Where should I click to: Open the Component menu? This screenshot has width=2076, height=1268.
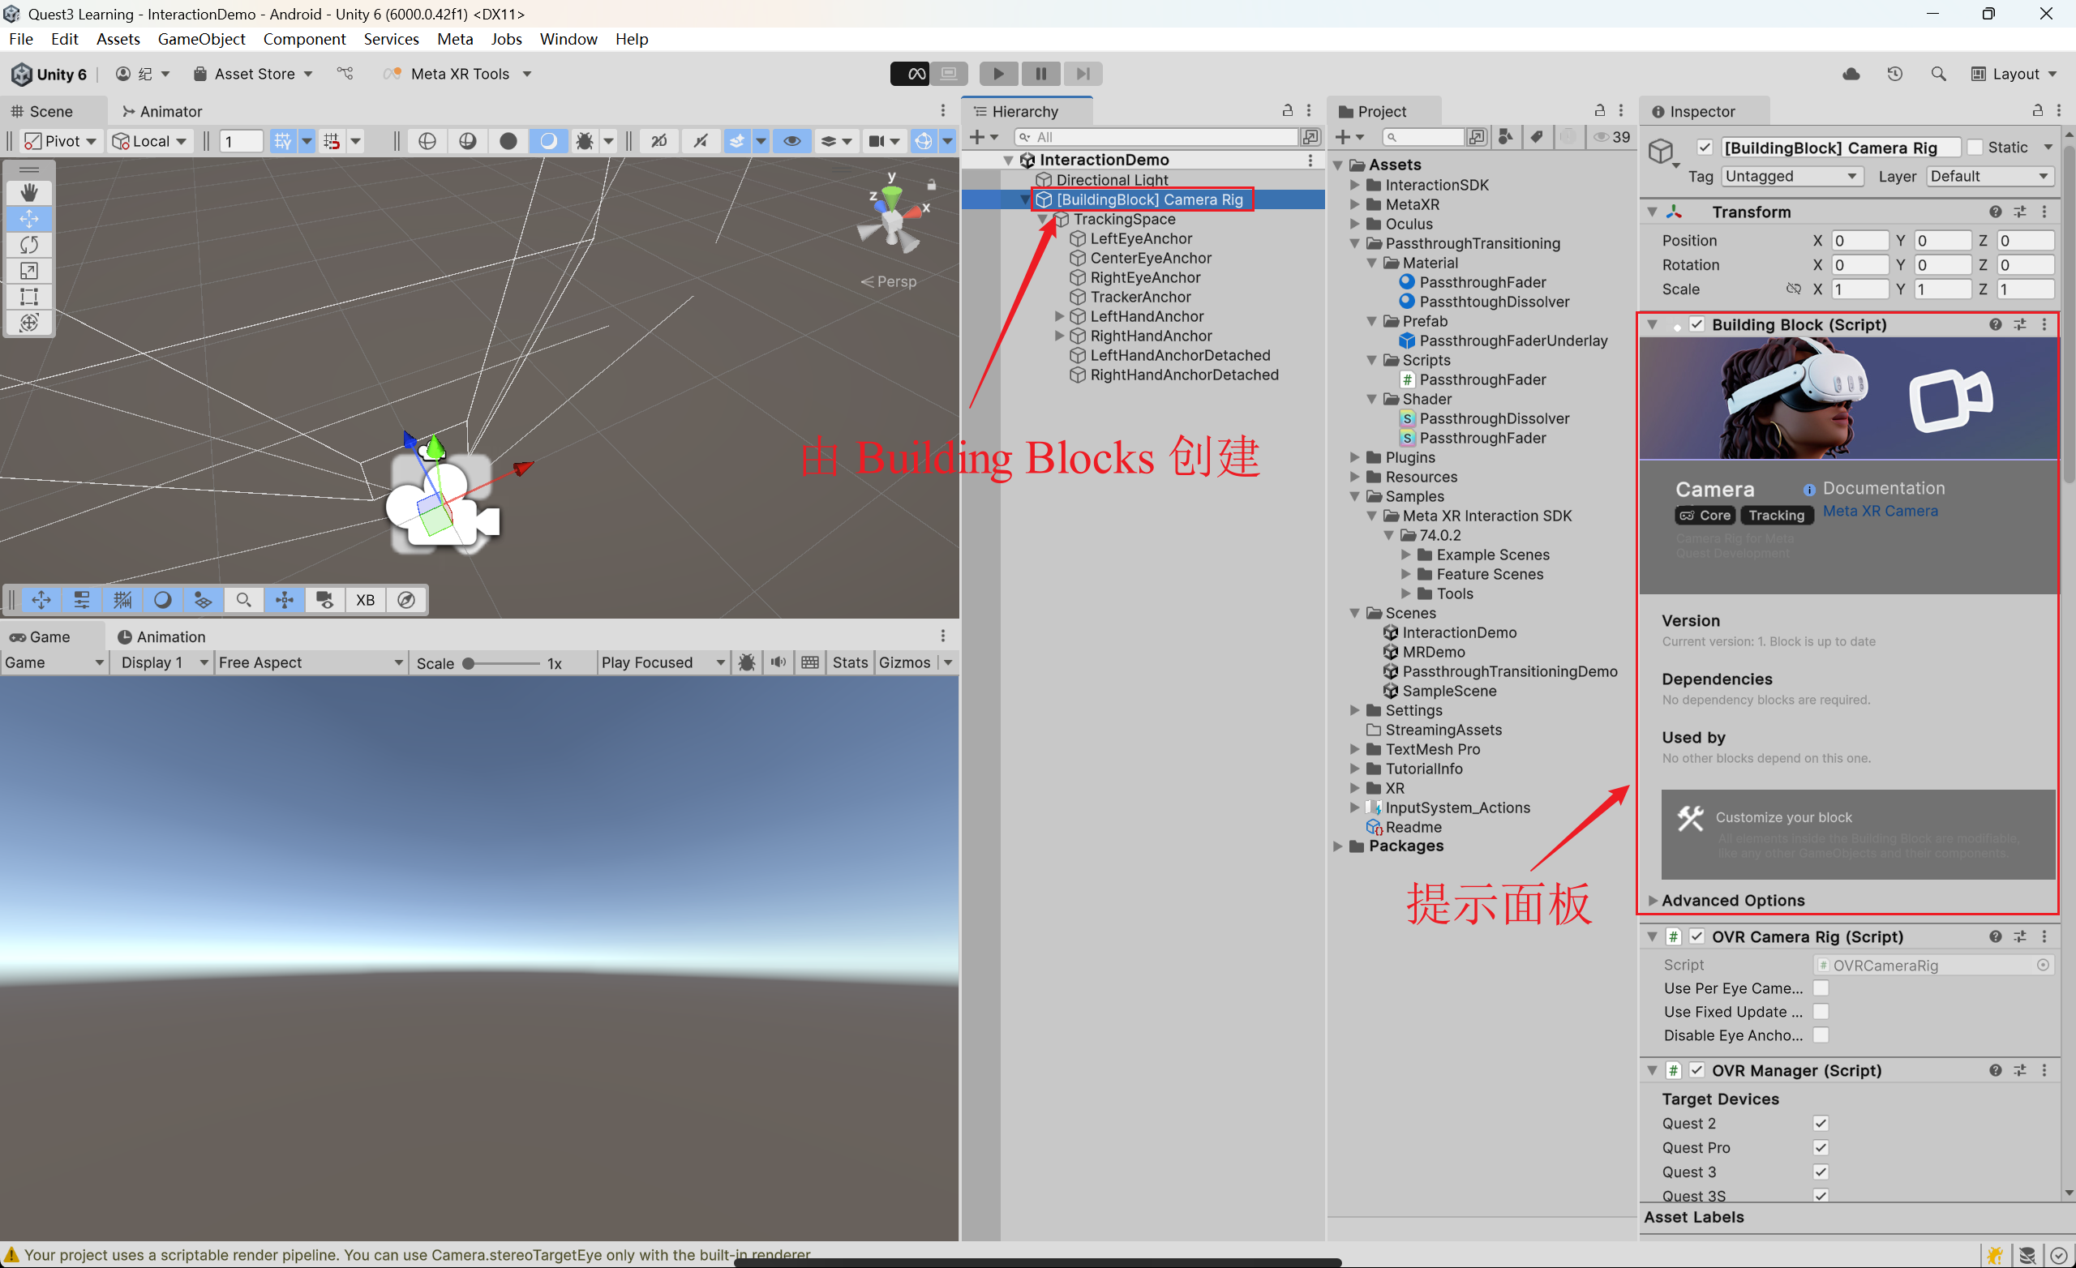click(x=304, y=39)
